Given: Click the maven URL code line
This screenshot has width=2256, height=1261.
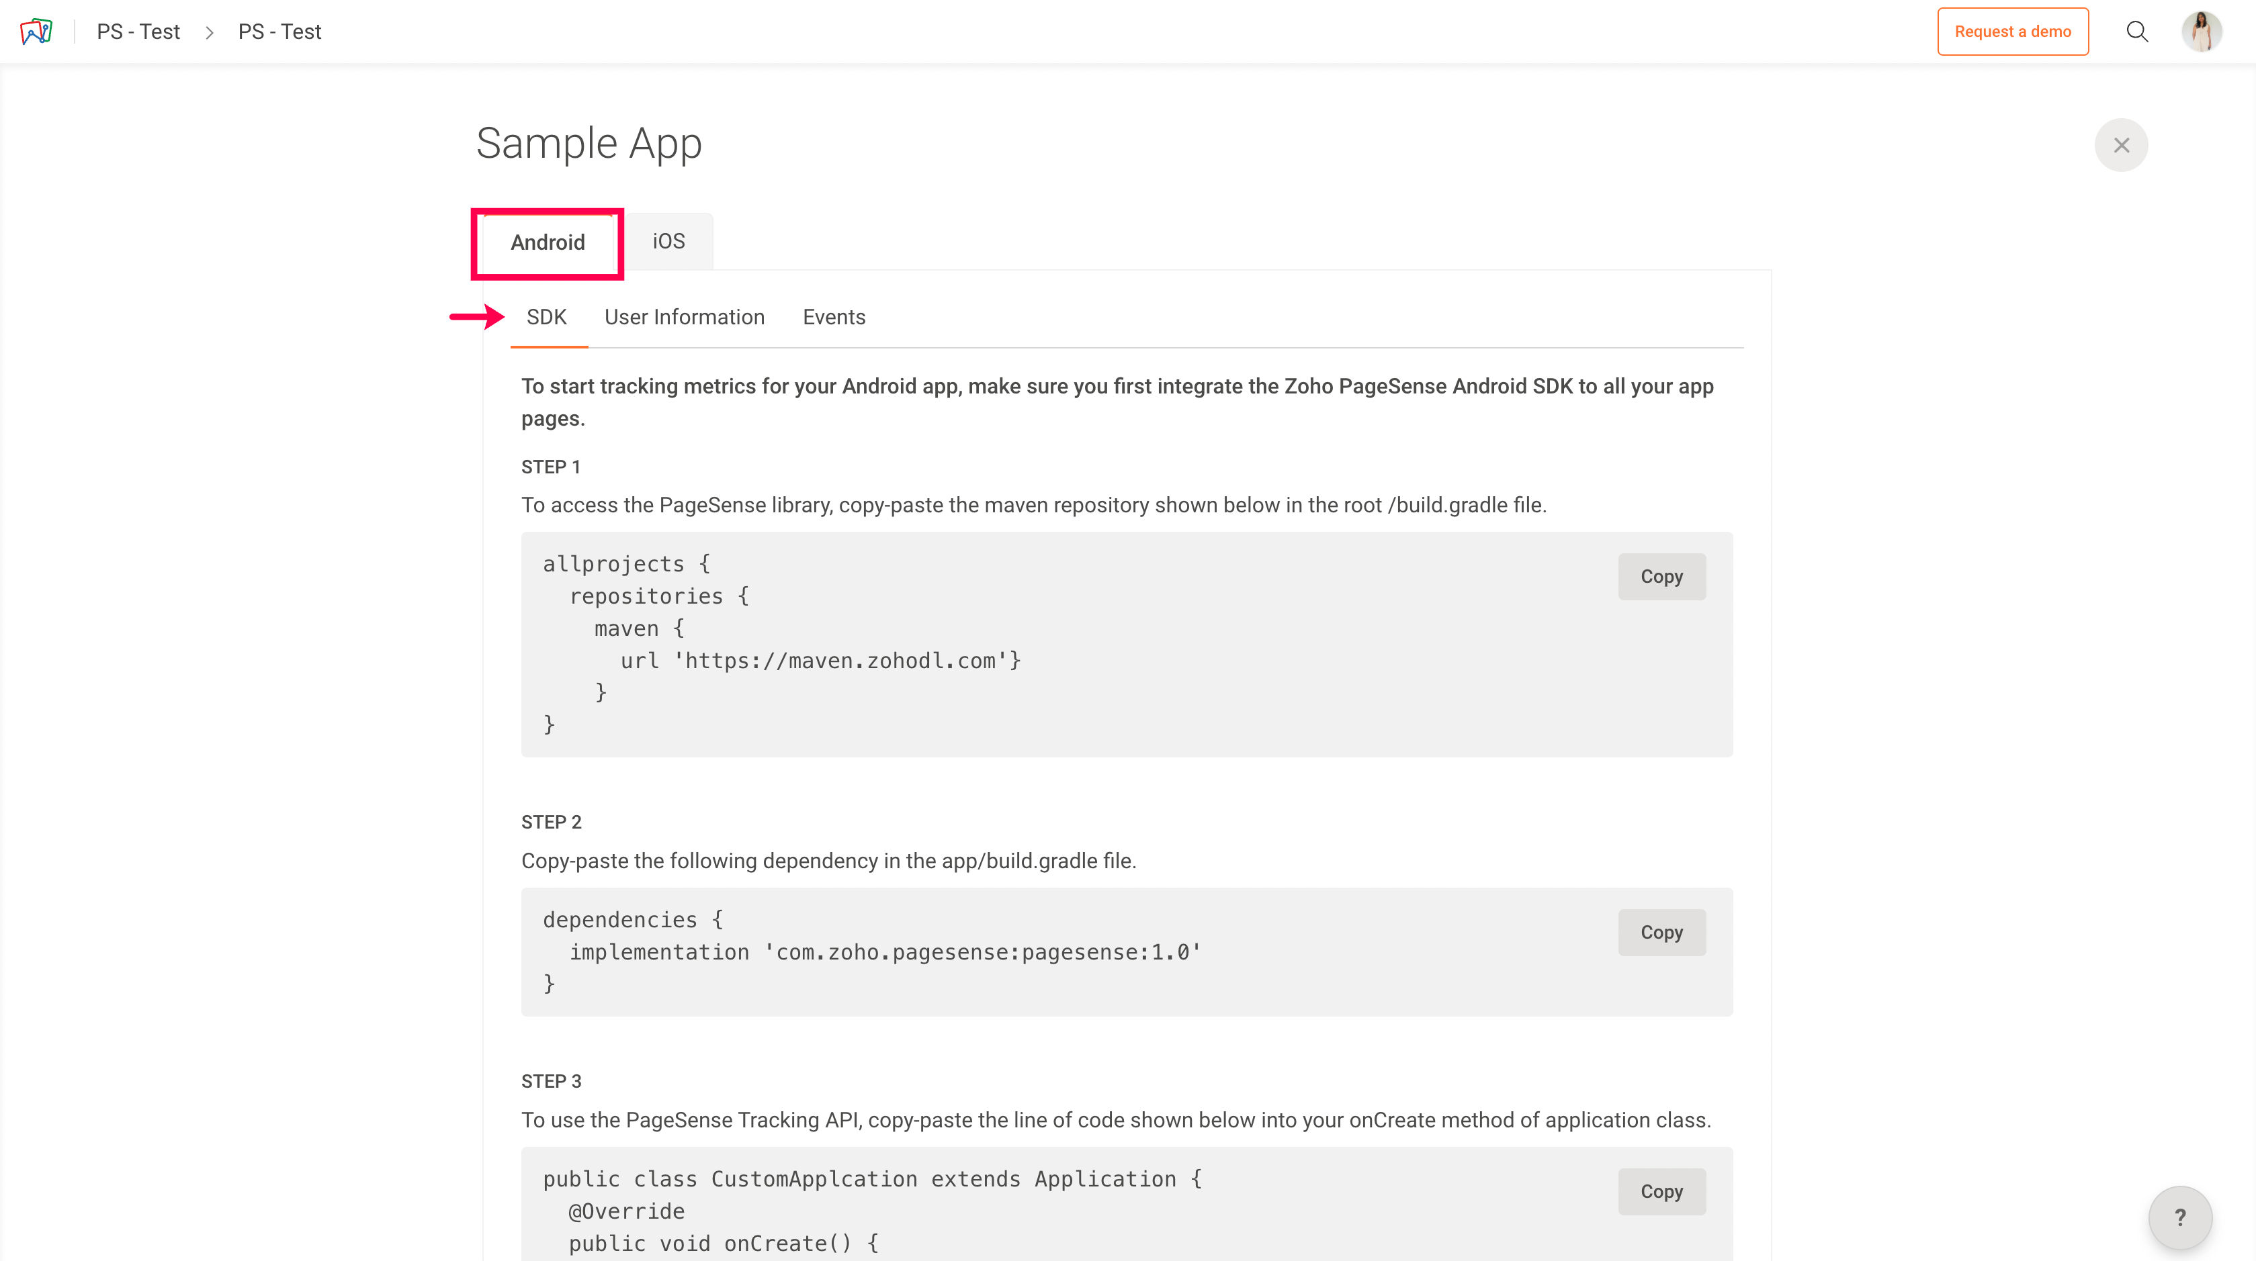Looking at the screenshot, I should (x=820, y=661).
